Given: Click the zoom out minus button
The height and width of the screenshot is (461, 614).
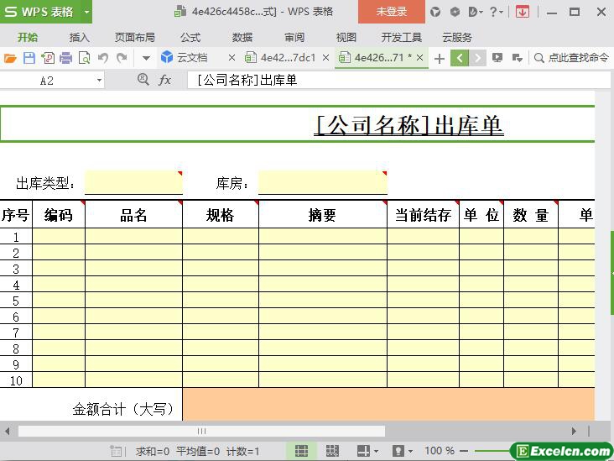Looking at the screenshot, I should (x=465, y=451).
